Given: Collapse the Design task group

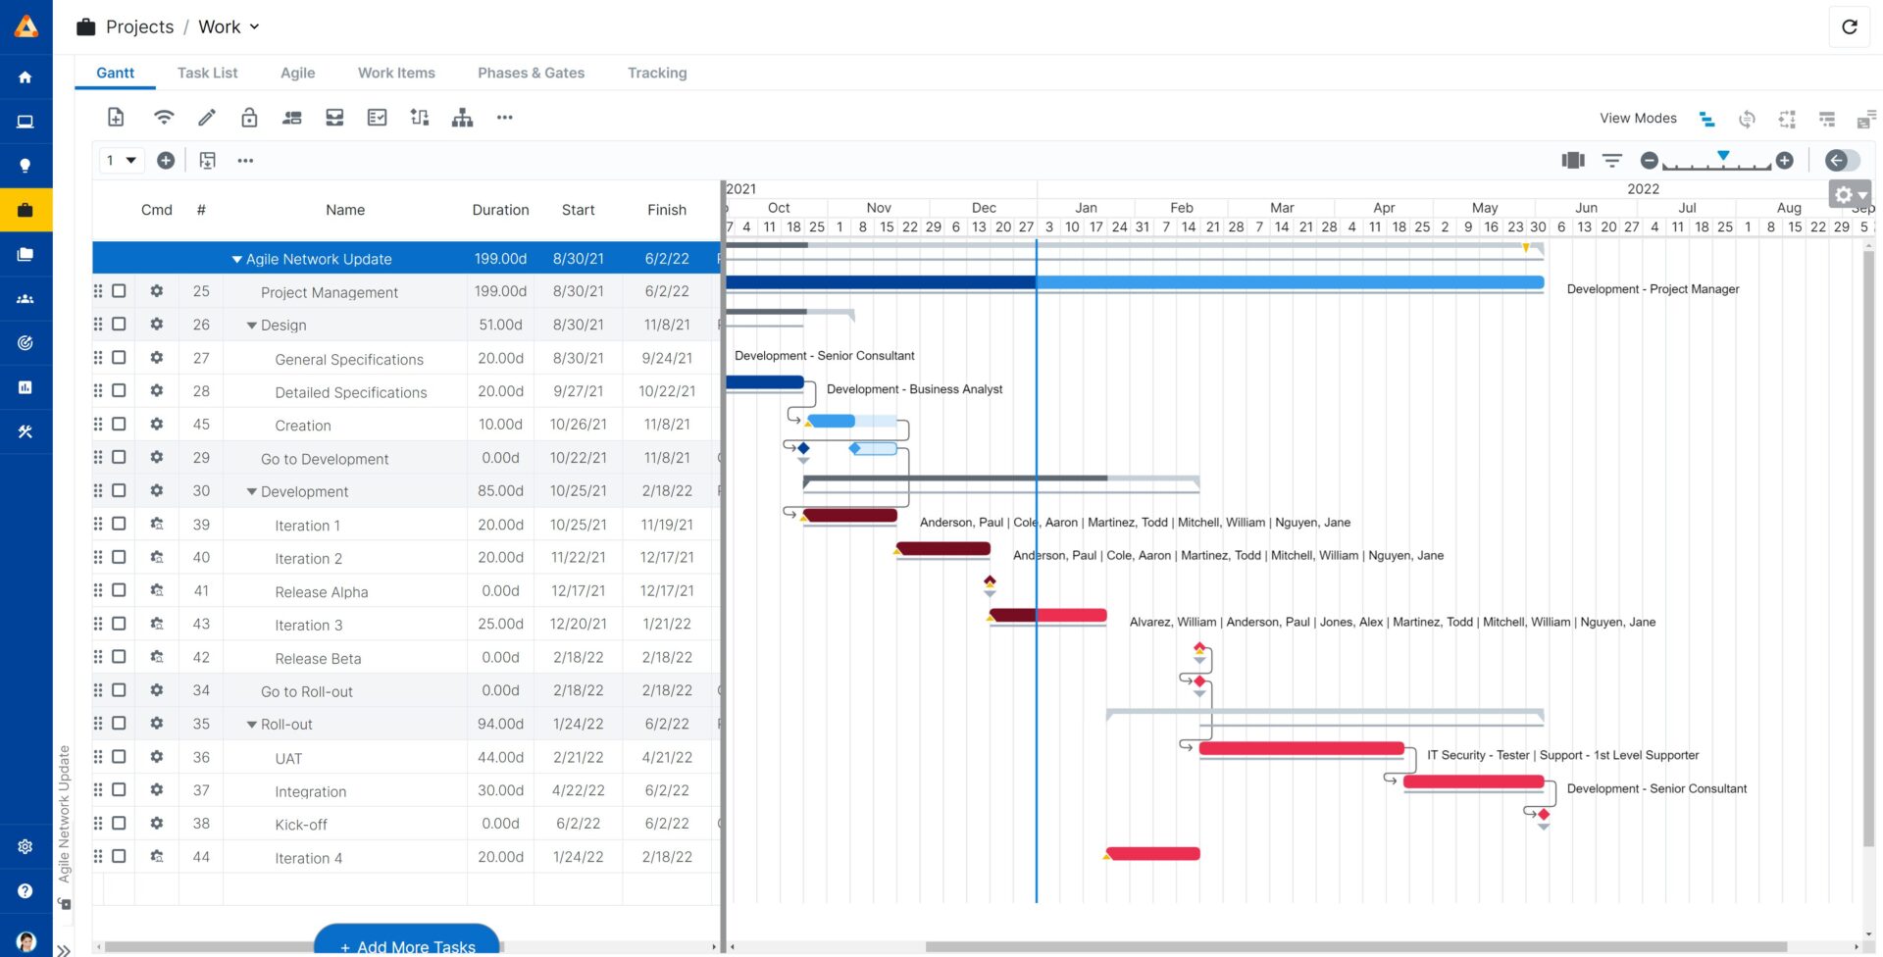Looking at the screenshot, I should pos(252,326).
